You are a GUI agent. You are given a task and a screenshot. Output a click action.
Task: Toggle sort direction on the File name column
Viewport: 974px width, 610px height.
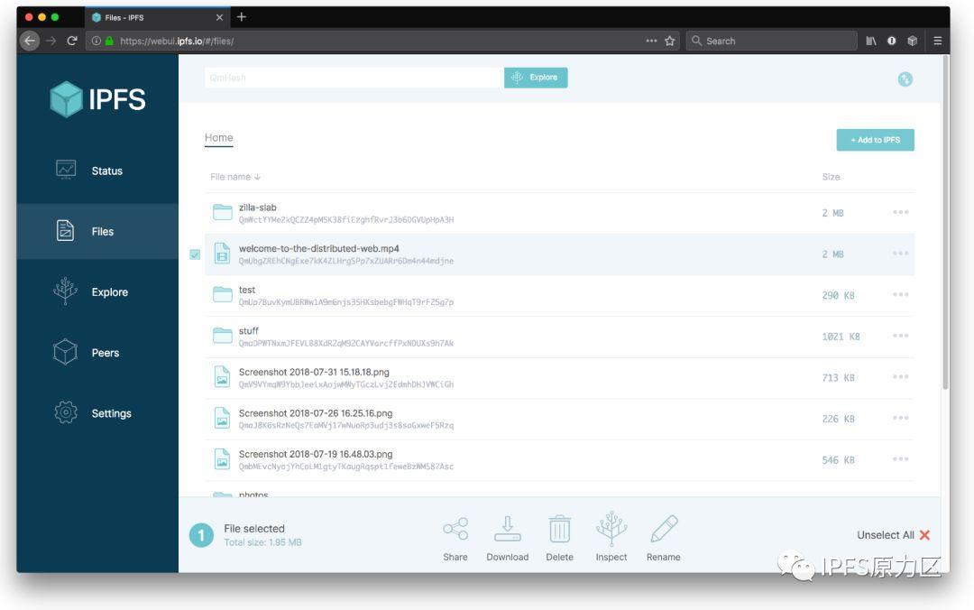click(234, 176)
